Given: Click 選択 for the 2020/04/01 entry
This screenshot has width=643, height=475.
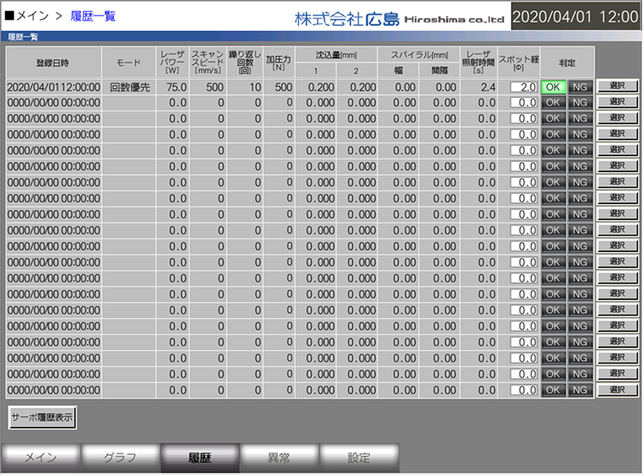Looking at the screenshot, I should (x=617, y=87).
